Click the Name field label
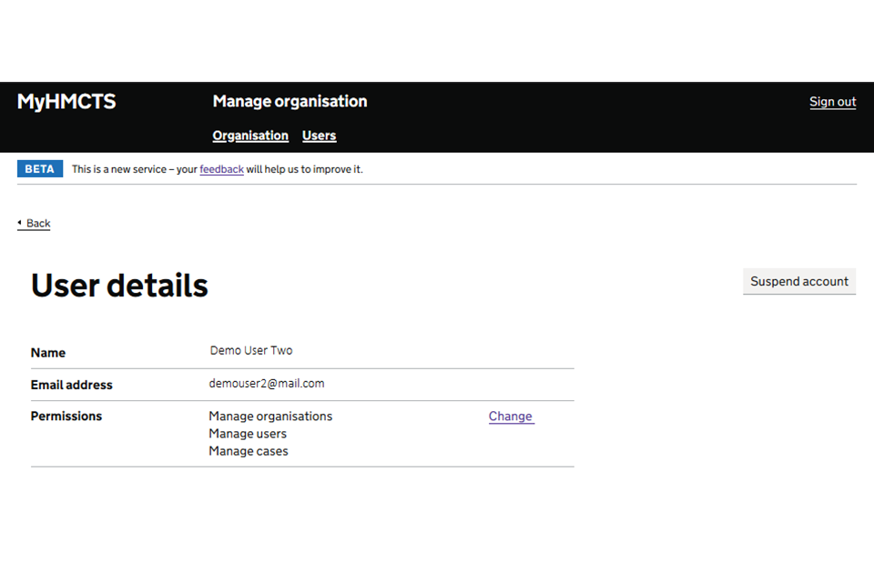 (47, 352)
